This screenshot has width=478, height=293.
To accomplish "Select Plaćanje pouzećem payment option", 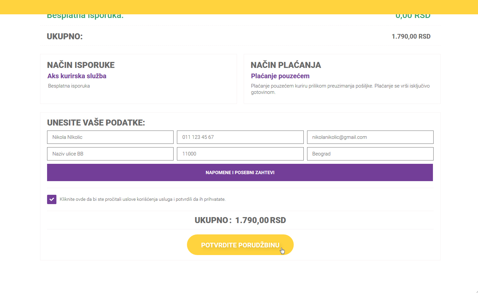I will click(280, 76).
